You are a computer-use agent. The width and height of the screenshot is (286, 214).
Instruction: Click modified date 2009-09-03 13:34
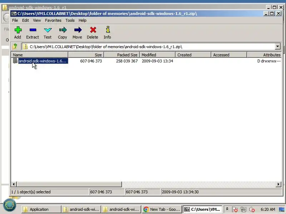click(x=157, y=61)
